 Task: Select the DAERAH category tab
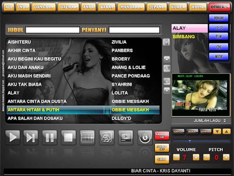(x=68, y=7)
